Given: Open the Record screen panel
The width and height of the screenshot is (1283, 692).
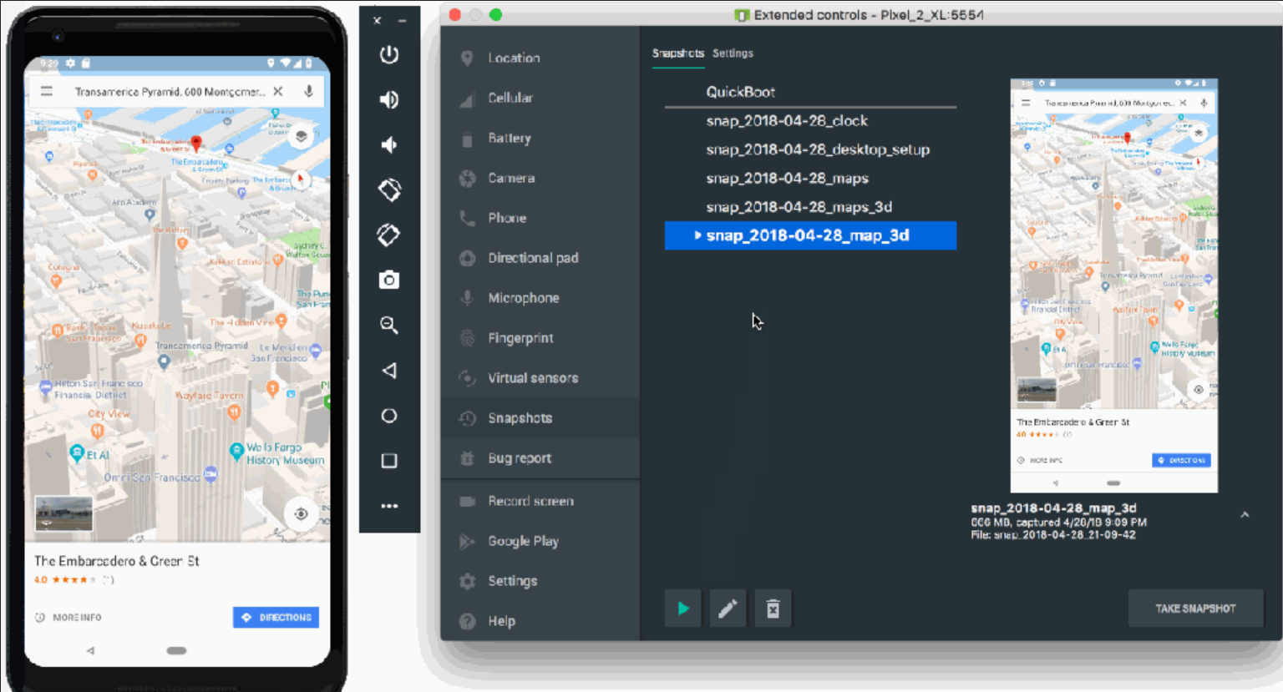Looking at the screenshot, I should pyautogui.click(x=540, y=501).
